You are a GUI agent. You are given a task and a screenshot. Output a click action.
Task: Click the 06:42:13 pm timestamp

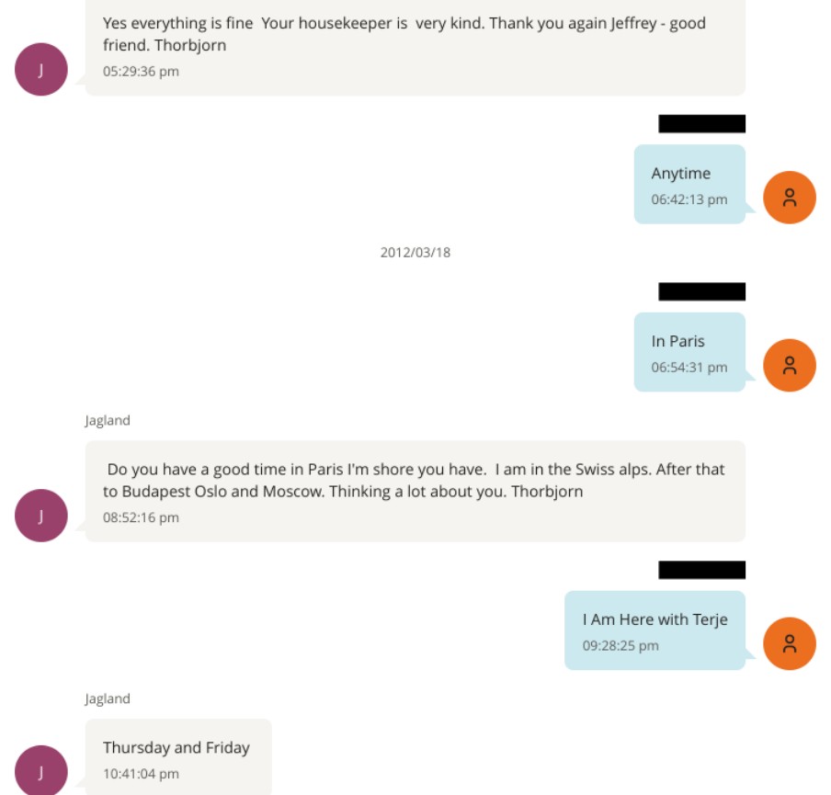coord(689,199)
